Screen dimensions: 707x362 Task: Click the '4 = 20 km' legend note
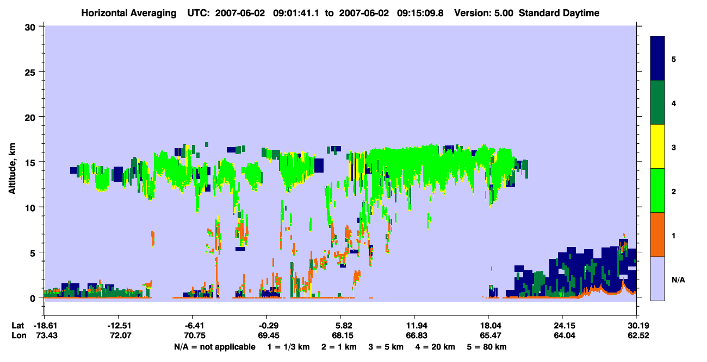435,347
